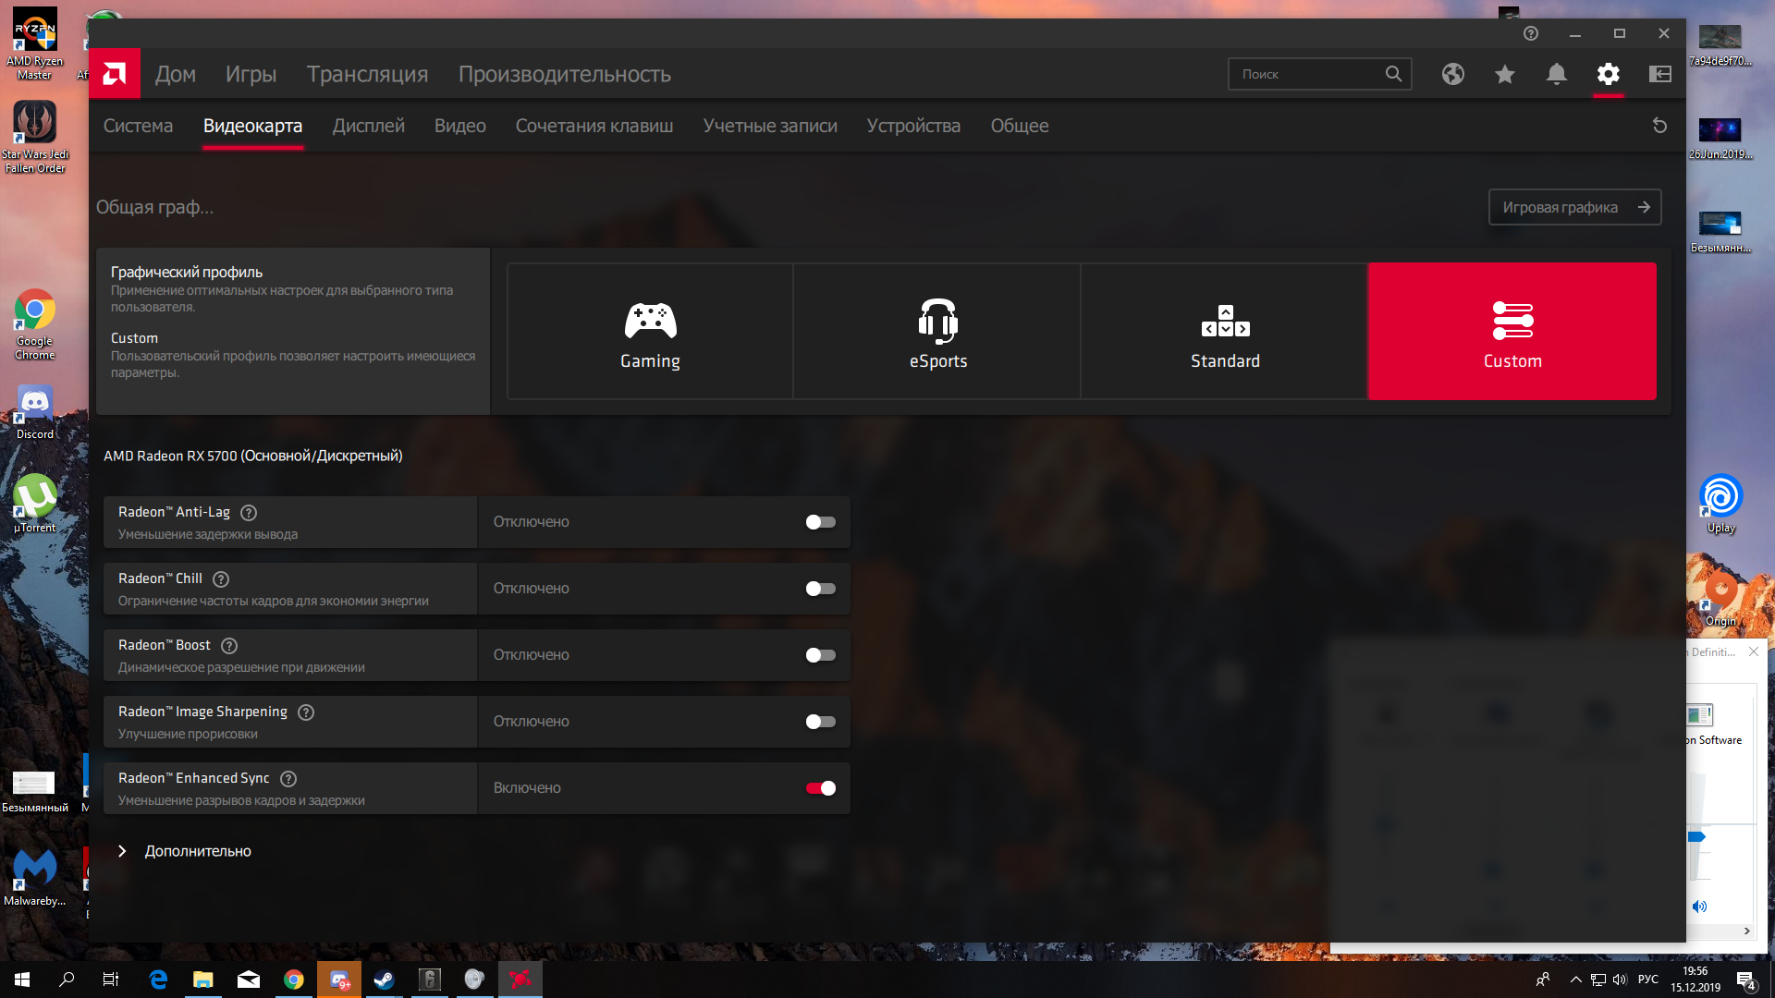Show hidden system tray icons
Screen dimensions: 1775x998
click(x=1575, y=980)
